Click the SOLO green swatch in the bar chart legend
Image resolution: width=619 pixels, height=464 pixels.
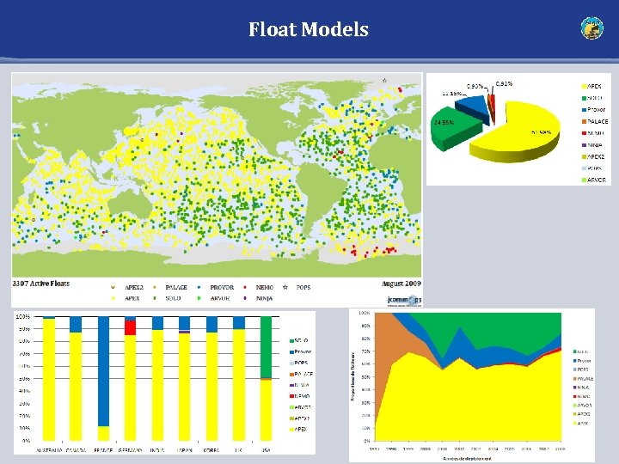pos(291,340)
